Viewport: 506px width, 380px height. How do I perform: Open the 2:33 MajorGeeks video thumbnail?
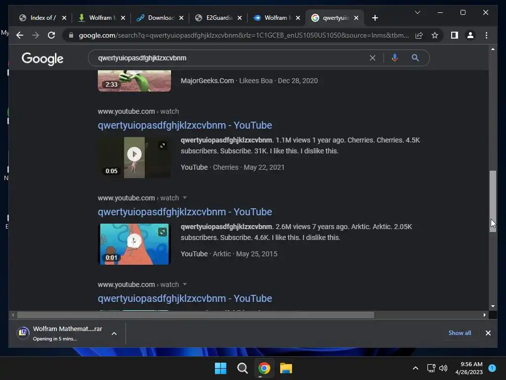pyautogui.click(x=134, y=81)
